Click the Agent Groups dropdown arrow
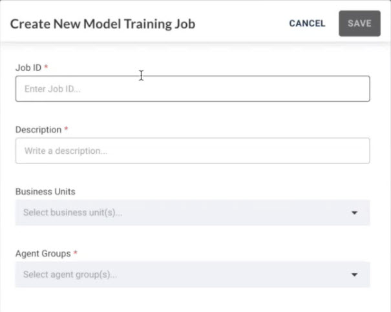The height and width of the screenshot is (312, 391). pyautogui.click(x=354, y=275)
